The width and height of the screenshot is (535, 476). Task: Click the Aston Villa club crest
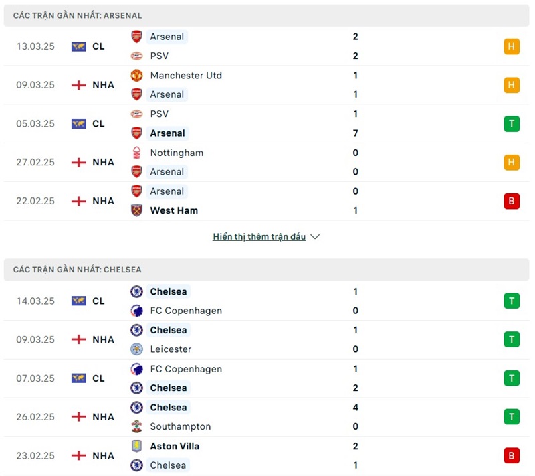coord(136,446)
